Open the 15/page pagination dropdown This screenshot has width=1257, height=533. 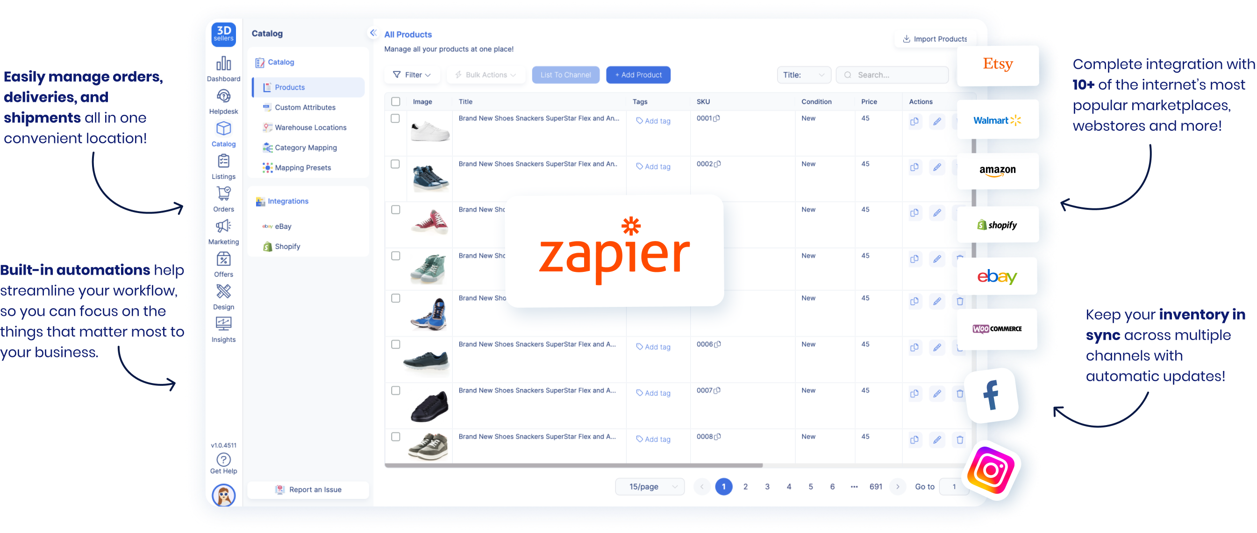(x=650, y=486)
